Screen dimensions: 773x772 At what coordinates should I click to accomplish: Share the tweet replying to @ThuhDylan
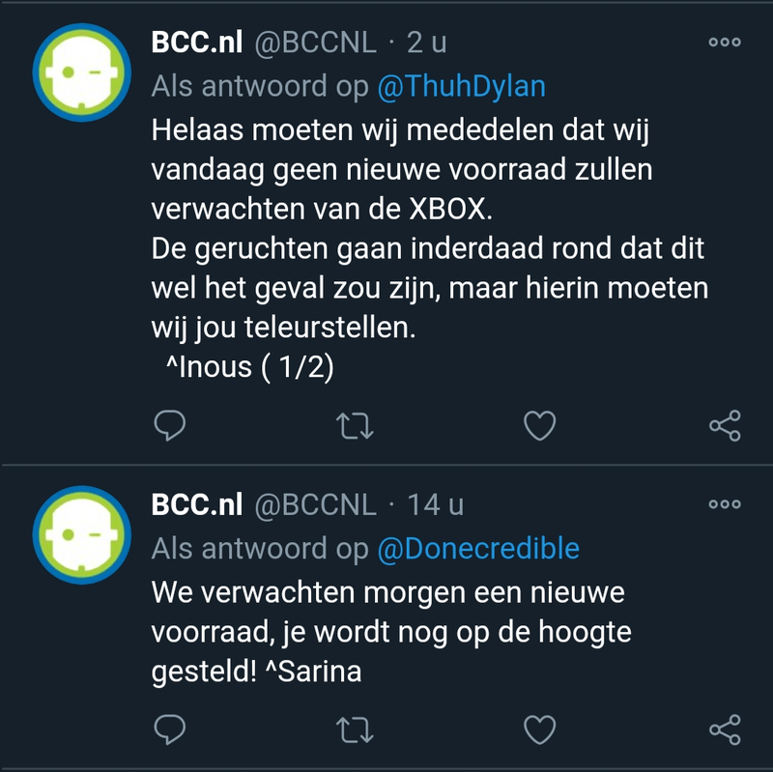(725, 425)
